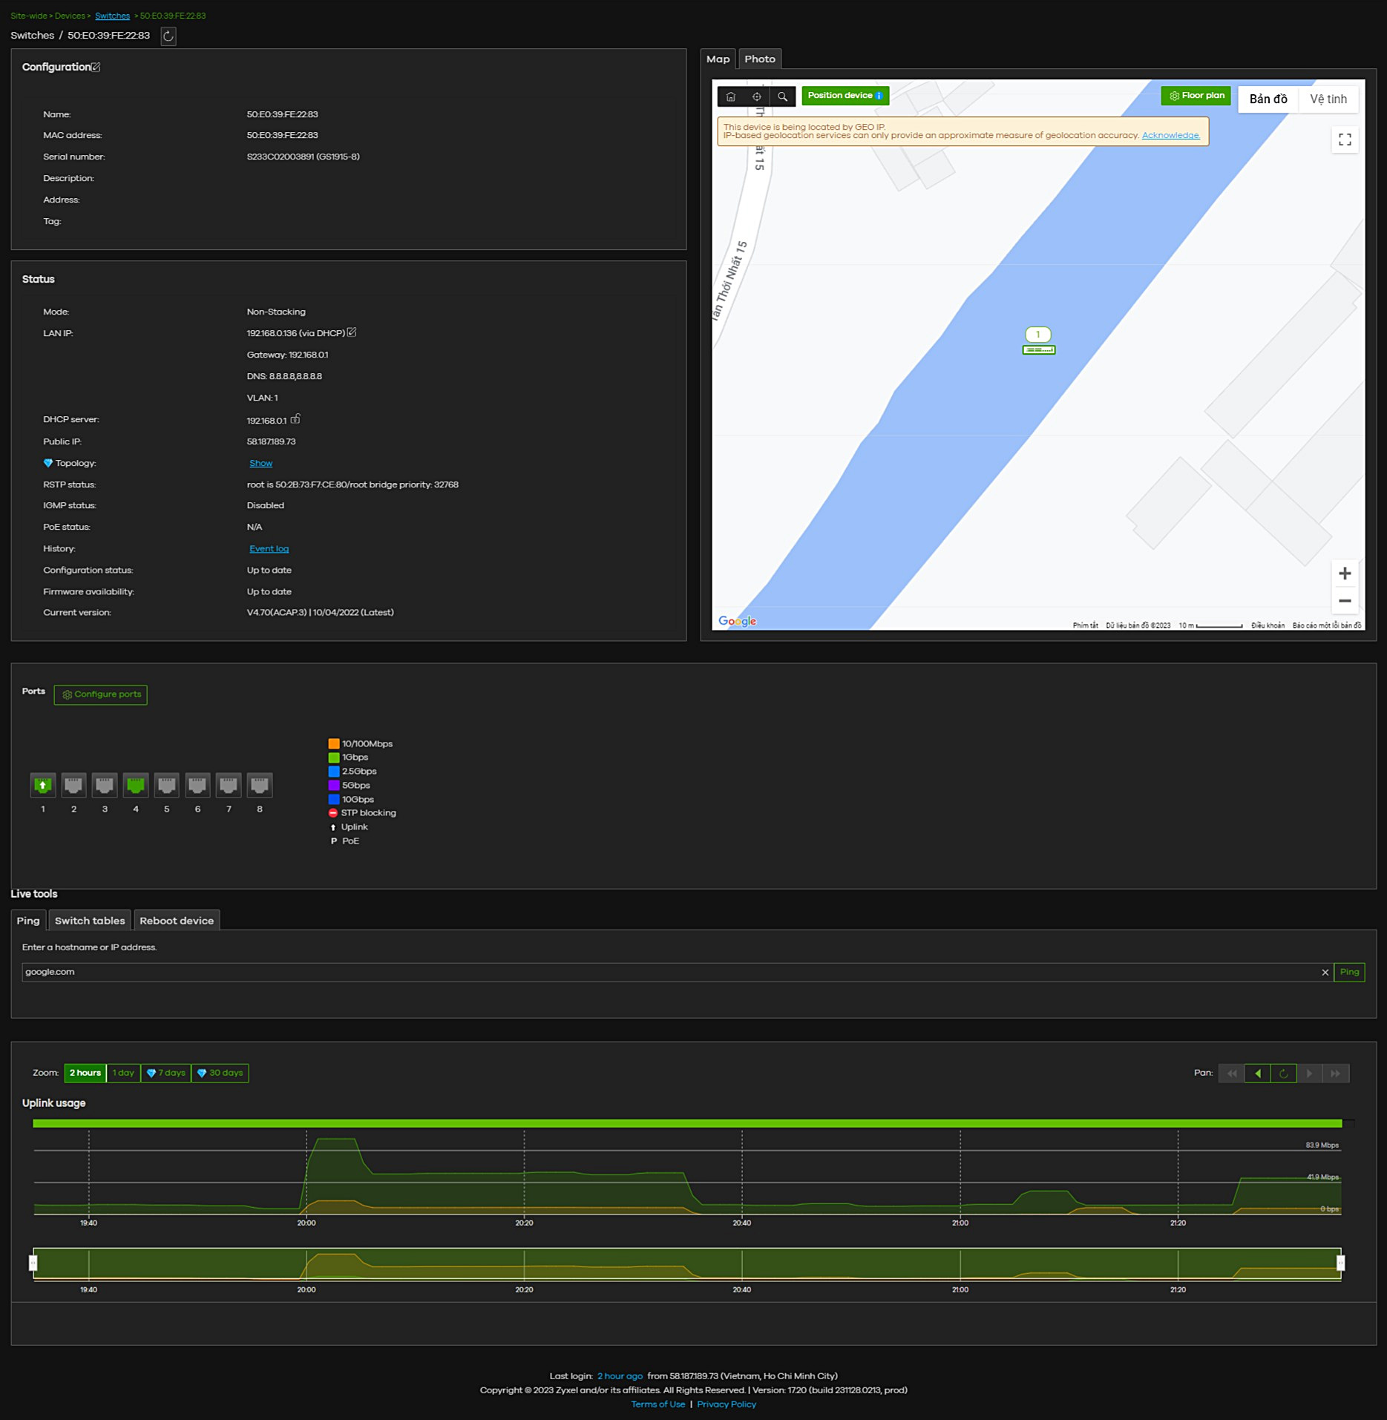Switch map to Bản đồ view
Screen dimensions: 1387x1420
1268,99
